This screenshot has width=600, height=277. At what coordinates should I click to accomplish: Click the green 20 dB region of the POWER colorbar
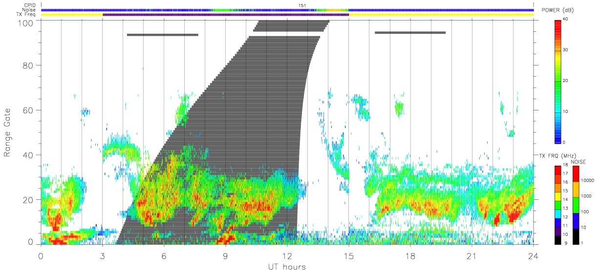(x=557, y=81)
